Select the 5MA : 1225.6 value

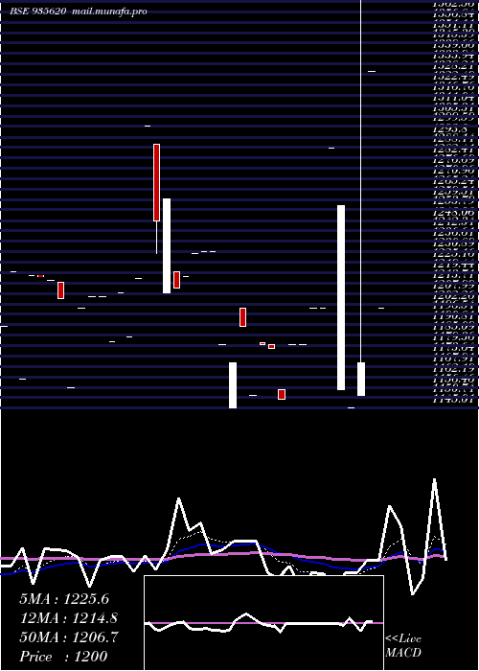[x=64, y=599]
